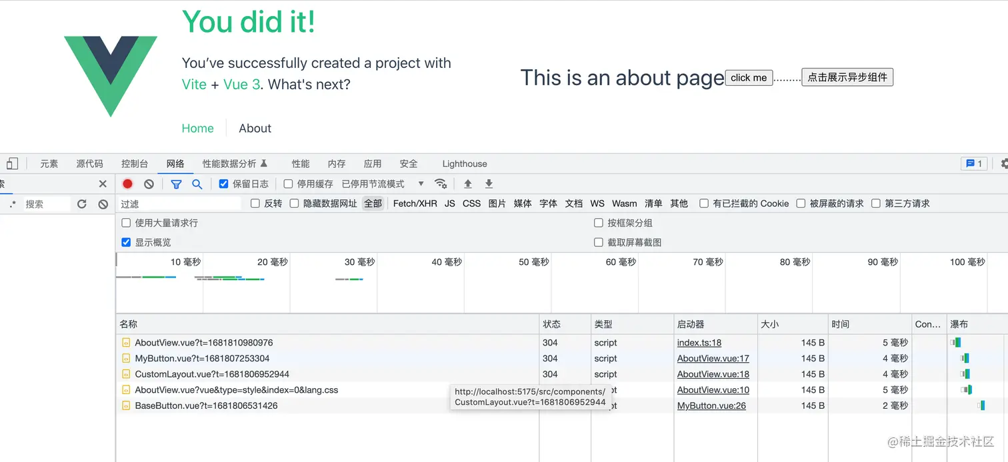1008x462 pixels.
Task: Go to the Home navigation link
Action: pos(198,128)
